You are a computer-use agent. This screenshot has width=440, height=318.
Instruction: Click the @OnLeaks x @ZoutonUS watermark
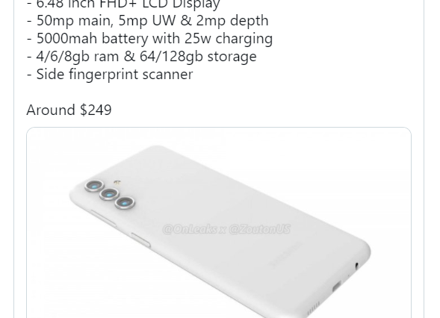point(226,229)
